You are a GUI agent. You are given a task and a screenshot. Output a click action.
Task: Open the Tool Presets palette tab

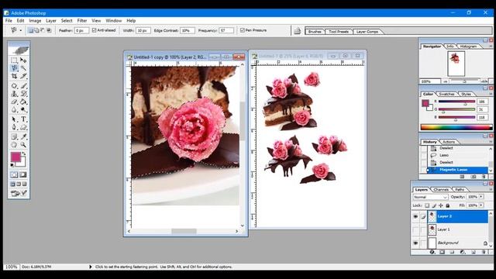pos(339,32)
